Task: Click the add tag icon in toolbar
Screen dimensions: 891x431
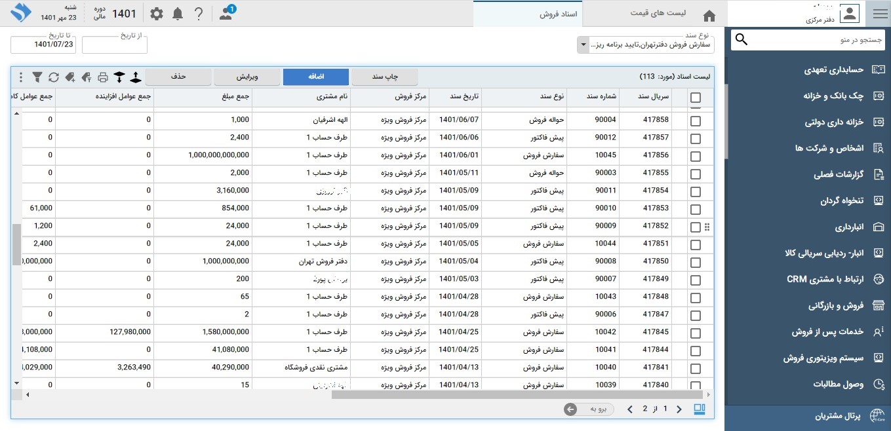Action: 70,77
